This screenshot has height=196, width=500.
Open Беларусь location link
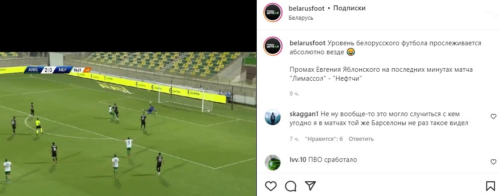click(301, 18)
